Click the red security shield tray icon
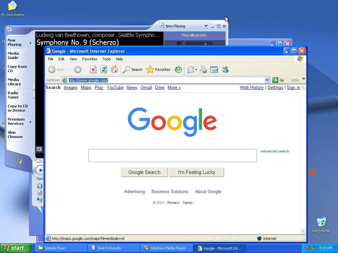 tap(307, 248)
